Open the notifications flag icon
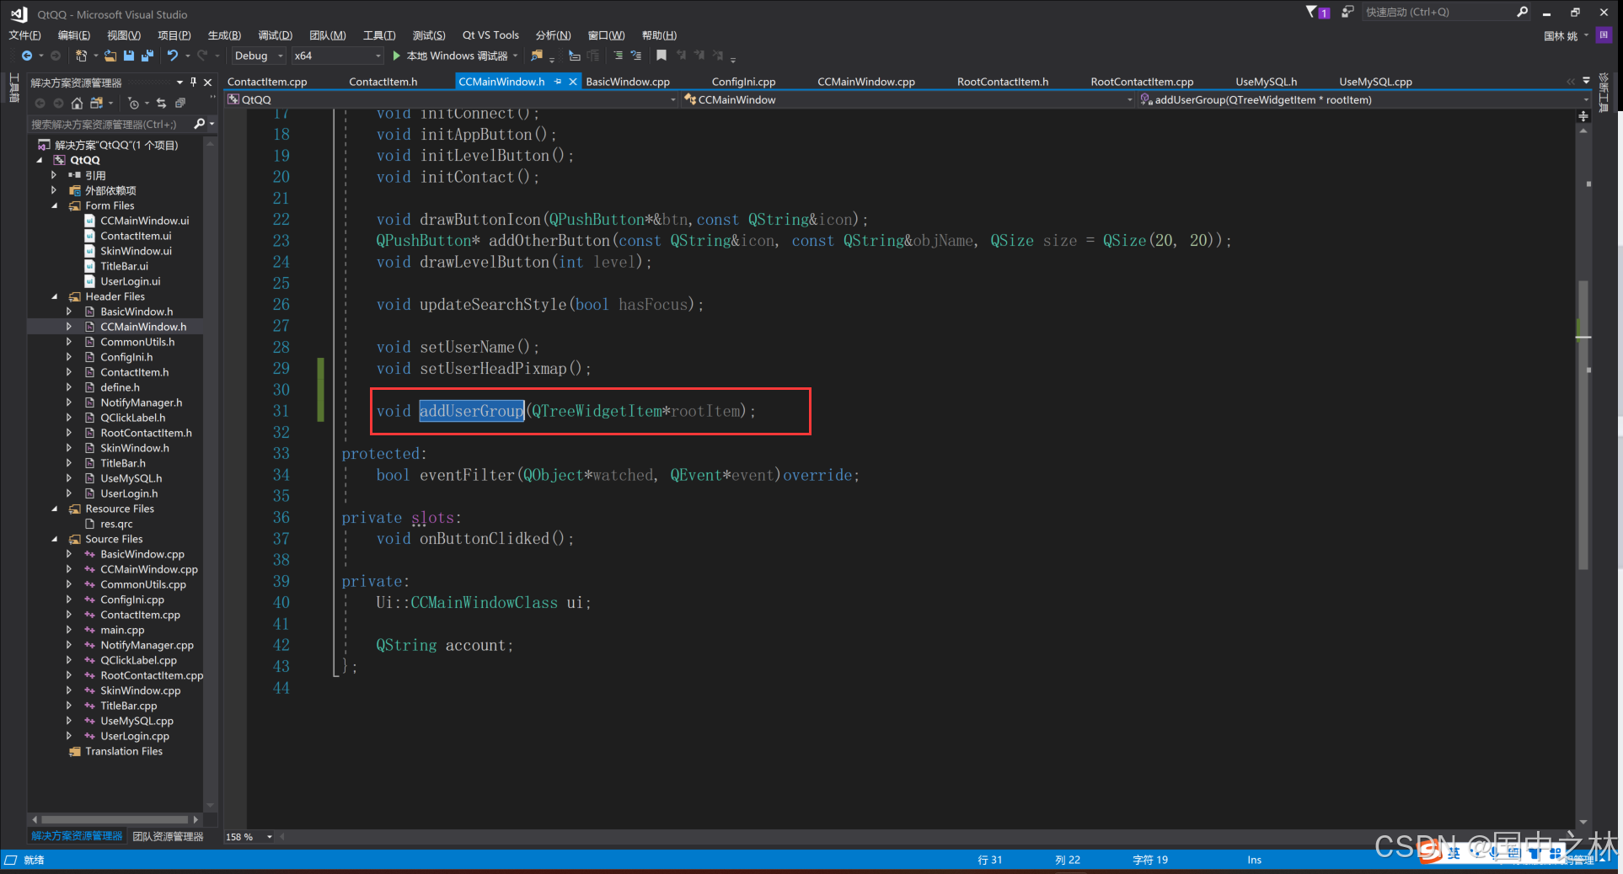 click(1313, 12)
